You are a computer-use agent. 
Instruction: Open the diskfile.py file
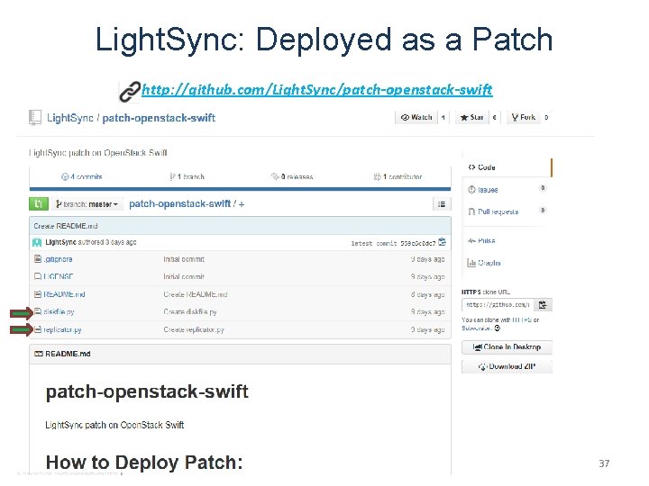tap(59, 312)
